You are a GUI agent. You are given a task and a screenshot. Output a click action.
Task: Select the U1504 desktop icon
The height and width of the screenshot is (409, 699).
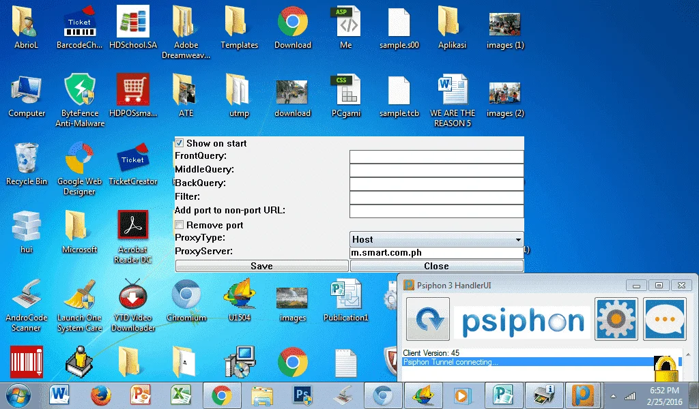[240, 301]
